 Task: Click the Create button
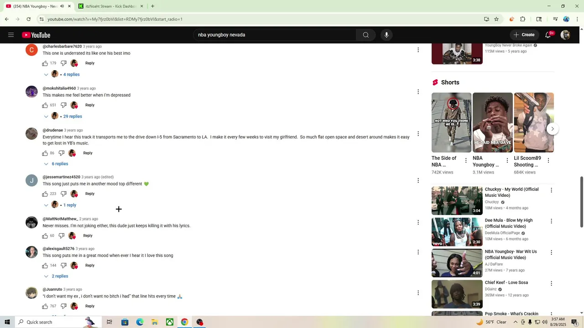tap(524, 35)
